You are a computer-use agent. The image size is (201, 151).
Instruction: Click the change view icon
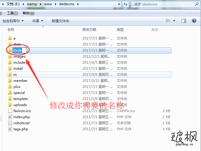tap(168, 21)
